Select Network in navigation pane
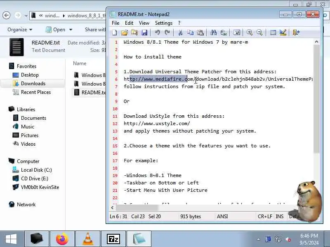Image resolution: width=330 pixels, height=247 pixels. (26, 205)
